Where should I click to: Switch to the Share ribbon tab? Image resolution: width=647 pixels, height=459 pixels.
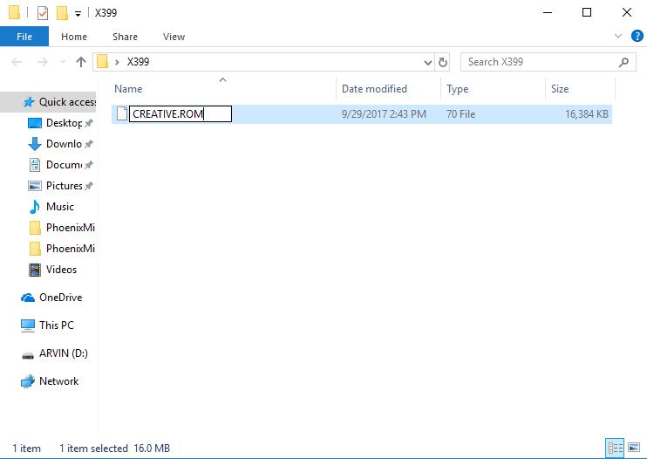click(125, 37)
